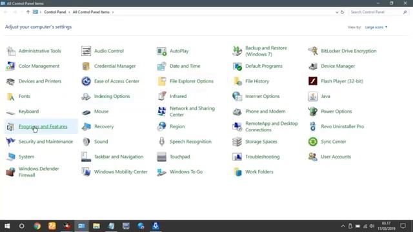
Task: Open the Keyboard settings link
Action: tap(28, 111)
